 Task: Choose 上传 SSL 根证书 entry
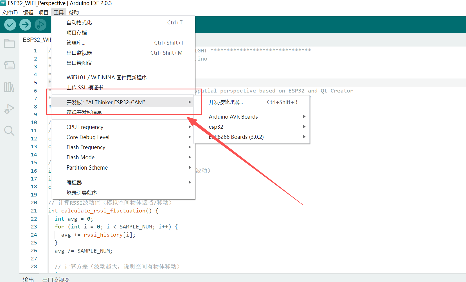[123, 87]
